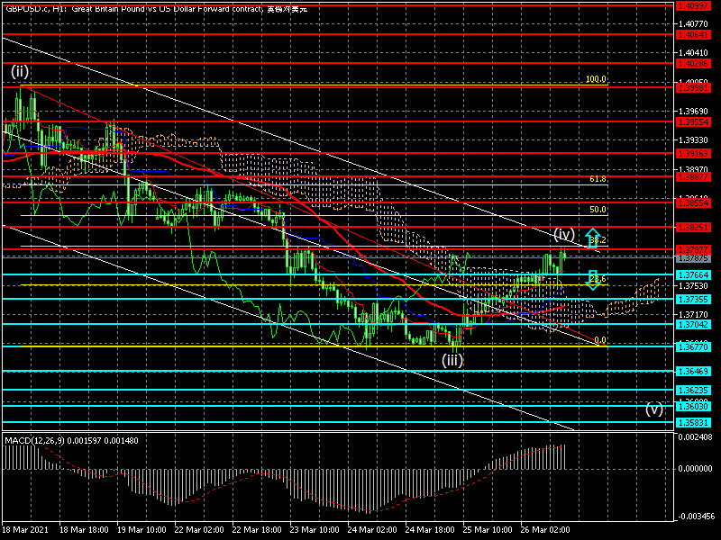Click the cyan 1.37664 price label
Viewport: 721px width, 540px height.
693,275
